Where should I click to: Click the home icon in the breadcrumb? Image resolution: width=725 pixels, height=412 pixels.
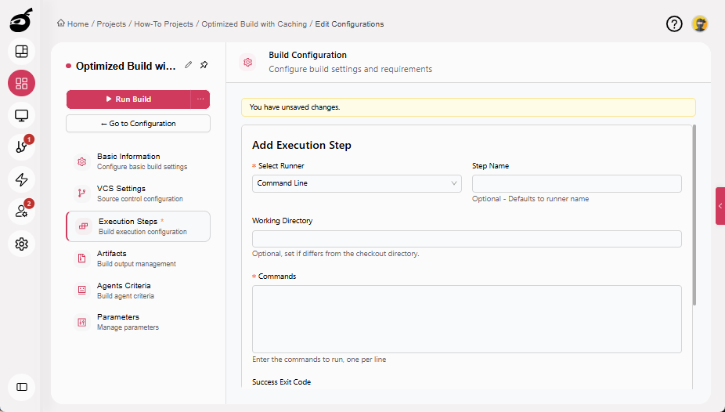point(60,23)
